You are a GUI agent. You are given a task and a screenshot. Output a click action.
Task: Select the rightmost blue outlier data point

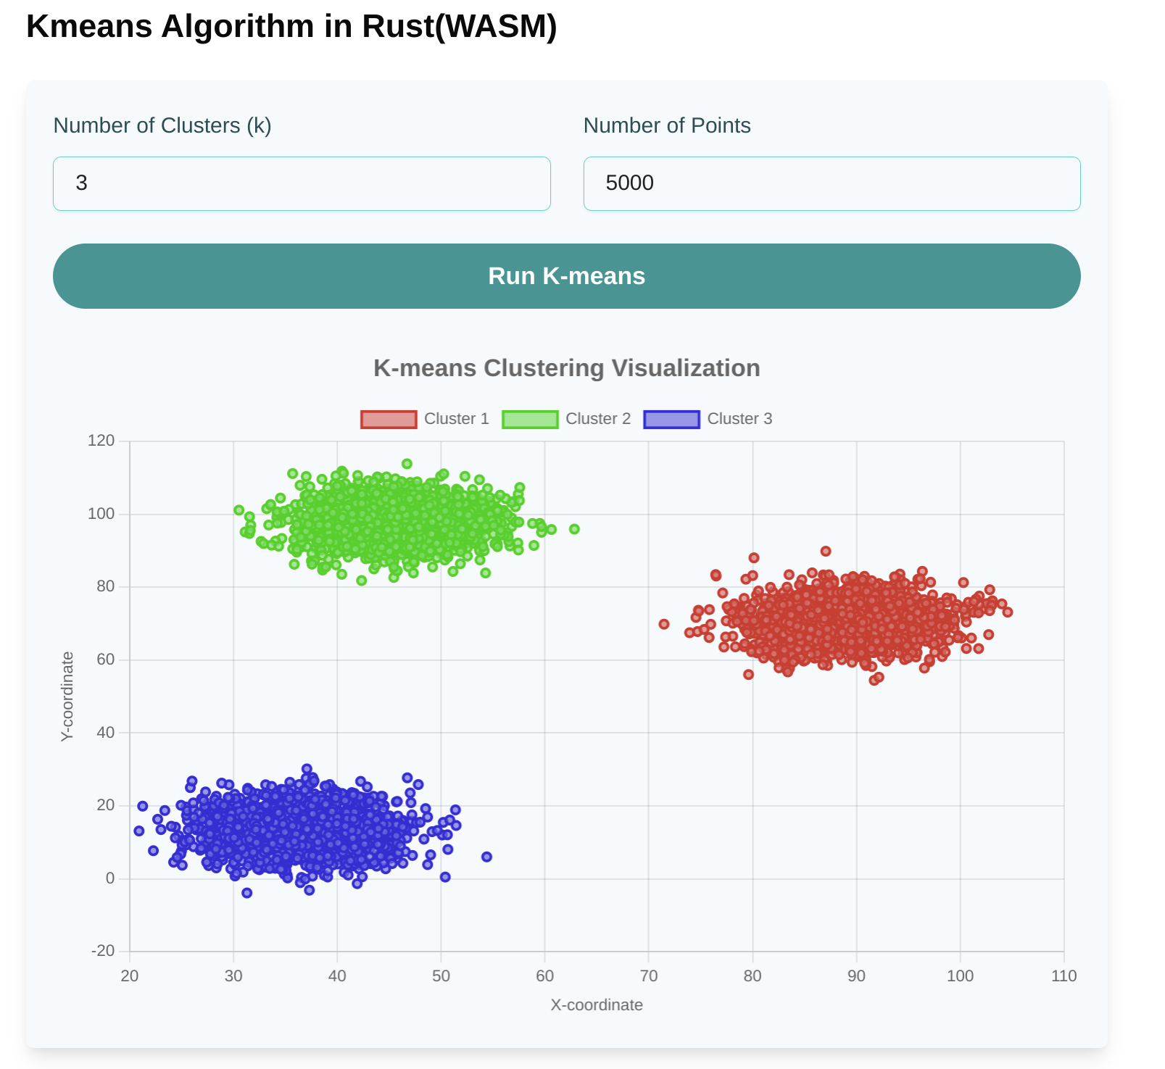(486, 857)
